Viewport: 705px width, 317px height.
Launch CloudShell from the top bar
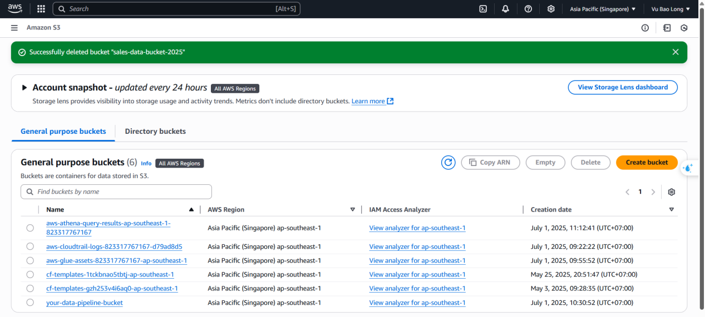pyautogui.click(x=484, y=9)
